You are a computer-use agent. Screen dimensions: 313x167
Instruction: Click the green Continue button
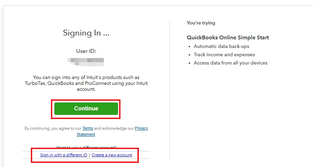tap(86, 108)
